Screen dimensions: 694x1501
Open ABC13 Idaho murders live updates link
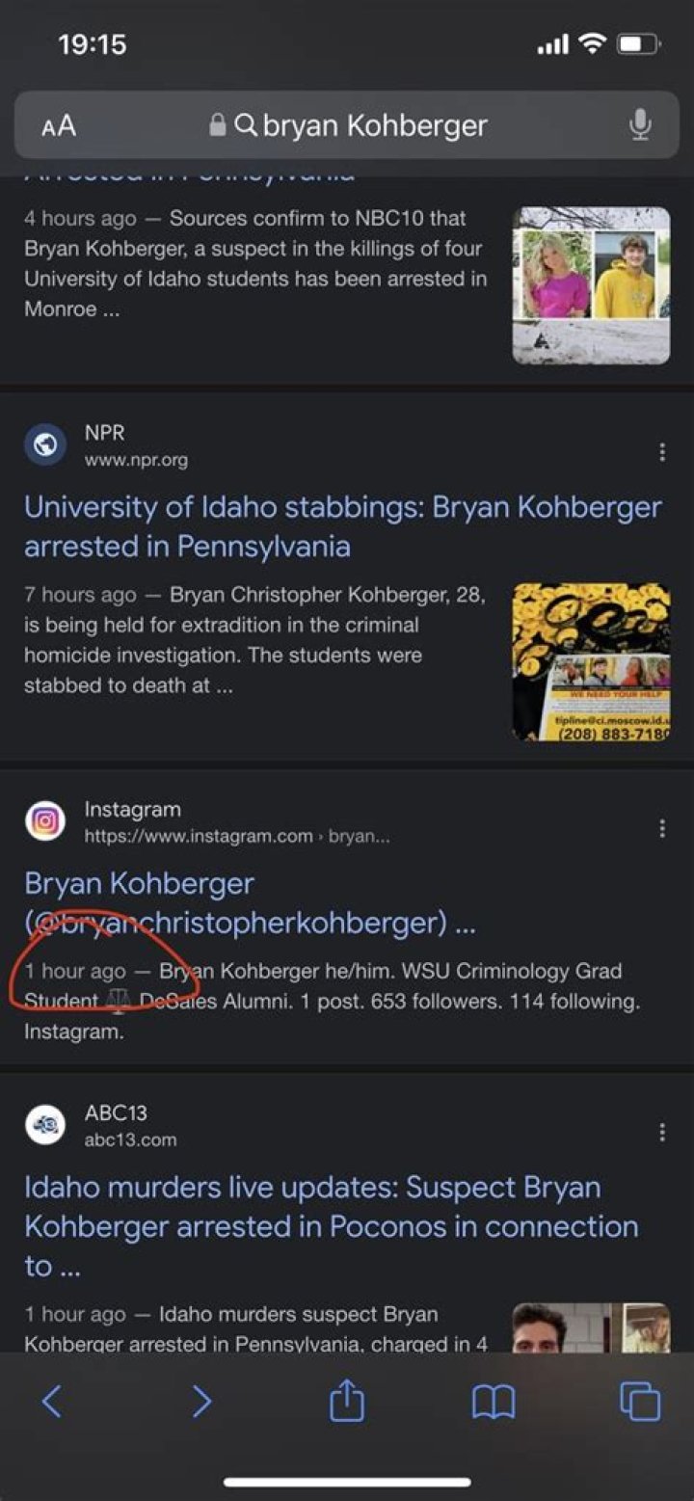331,1225
